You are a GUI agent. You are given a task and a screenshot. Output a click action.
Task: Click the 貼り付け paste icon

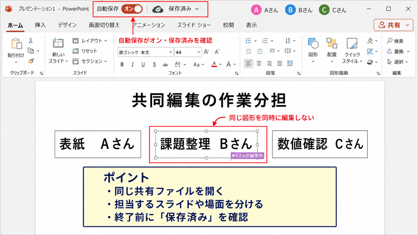pos(16,44)
